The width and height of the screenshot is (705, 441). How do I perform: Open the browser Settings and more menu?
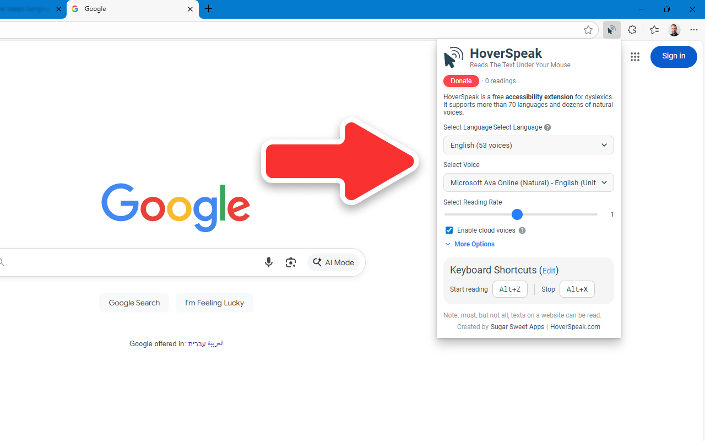tap(694, 30)
